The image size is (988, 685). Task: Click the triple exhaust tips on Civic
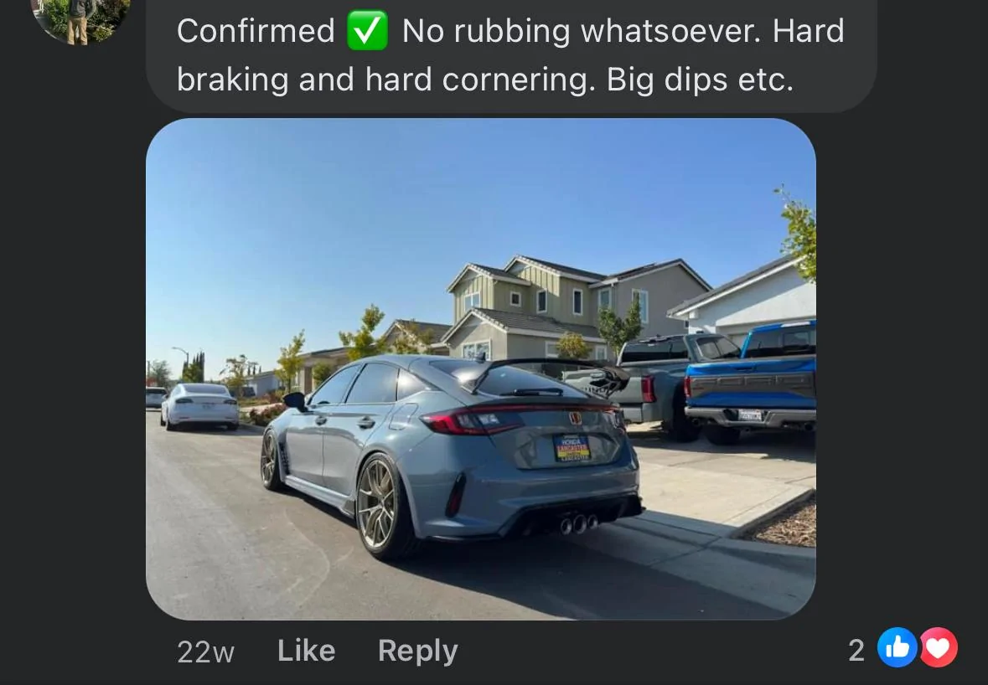[578, 524]
